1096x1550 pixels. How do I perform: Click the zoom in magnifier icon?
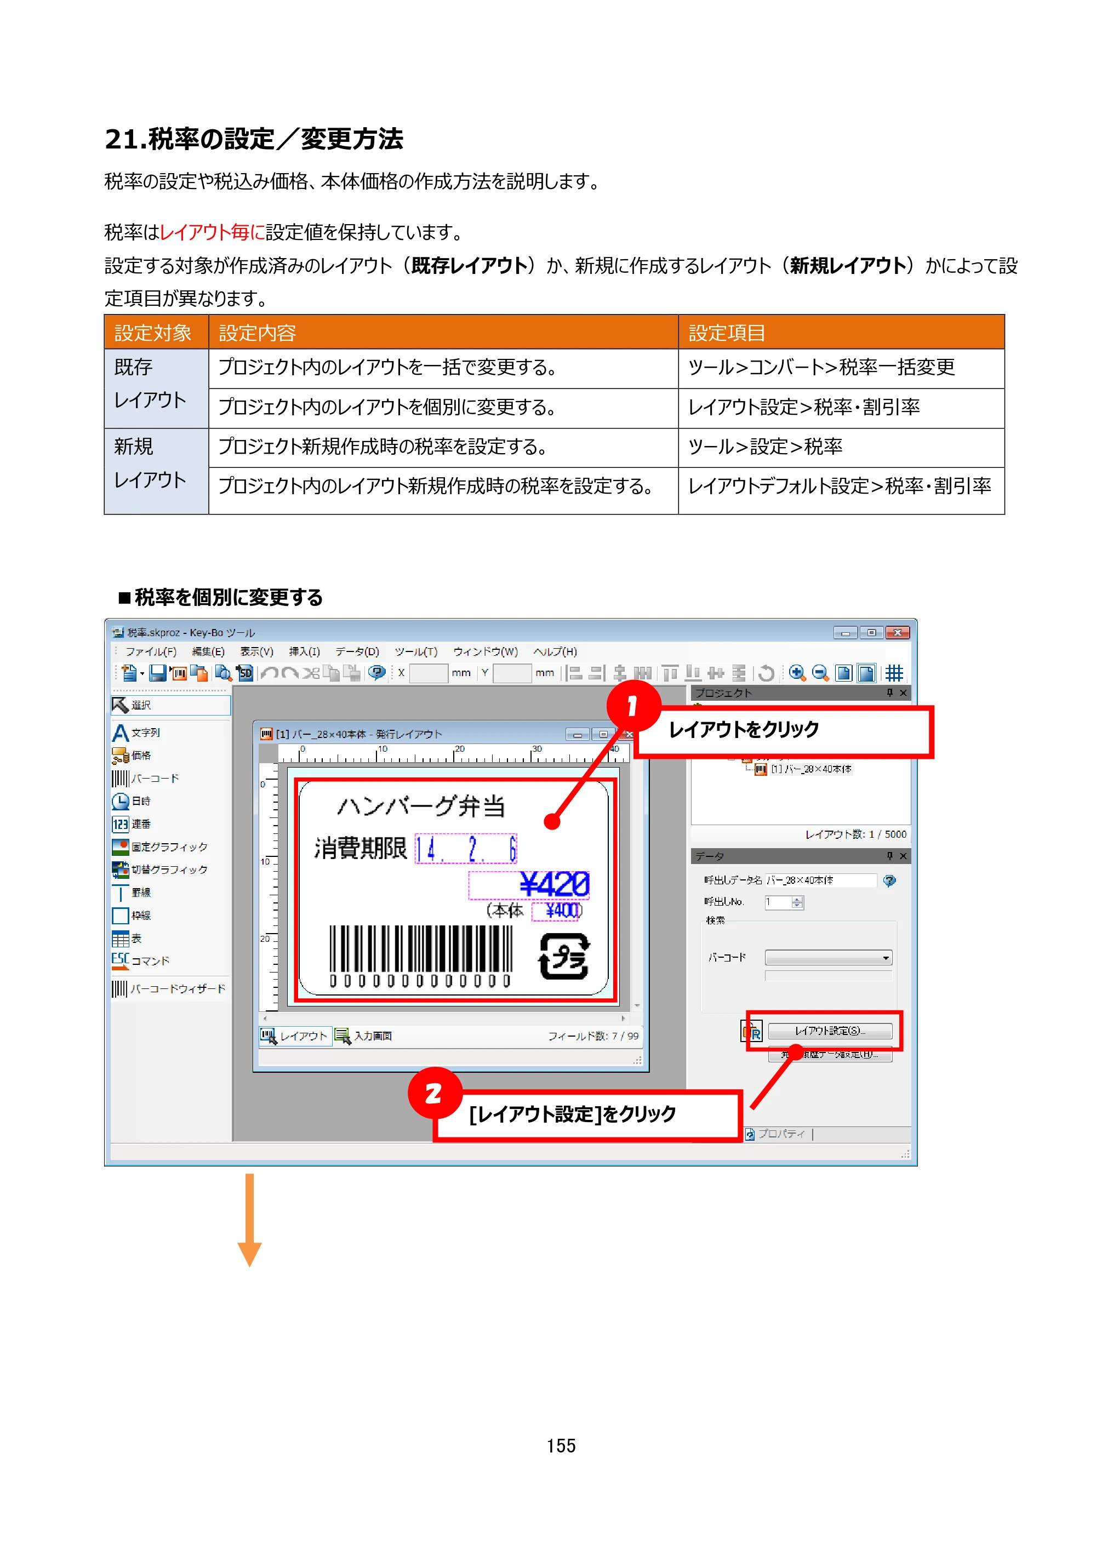click(797, 673)
